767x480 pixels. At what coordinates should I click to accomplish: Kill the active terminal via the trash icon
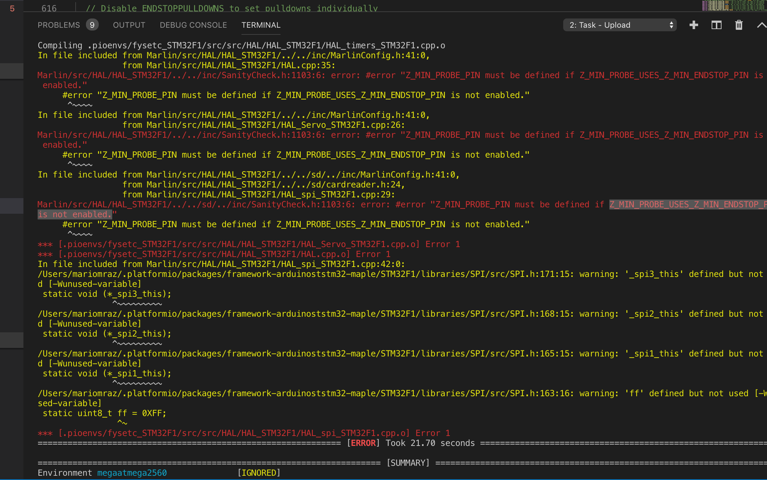click(x=739, y=25)
